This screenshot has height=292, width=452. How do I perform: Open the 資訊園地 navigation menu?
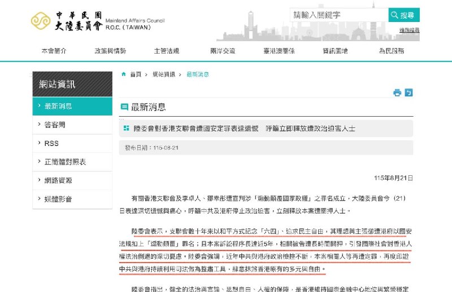335,51
